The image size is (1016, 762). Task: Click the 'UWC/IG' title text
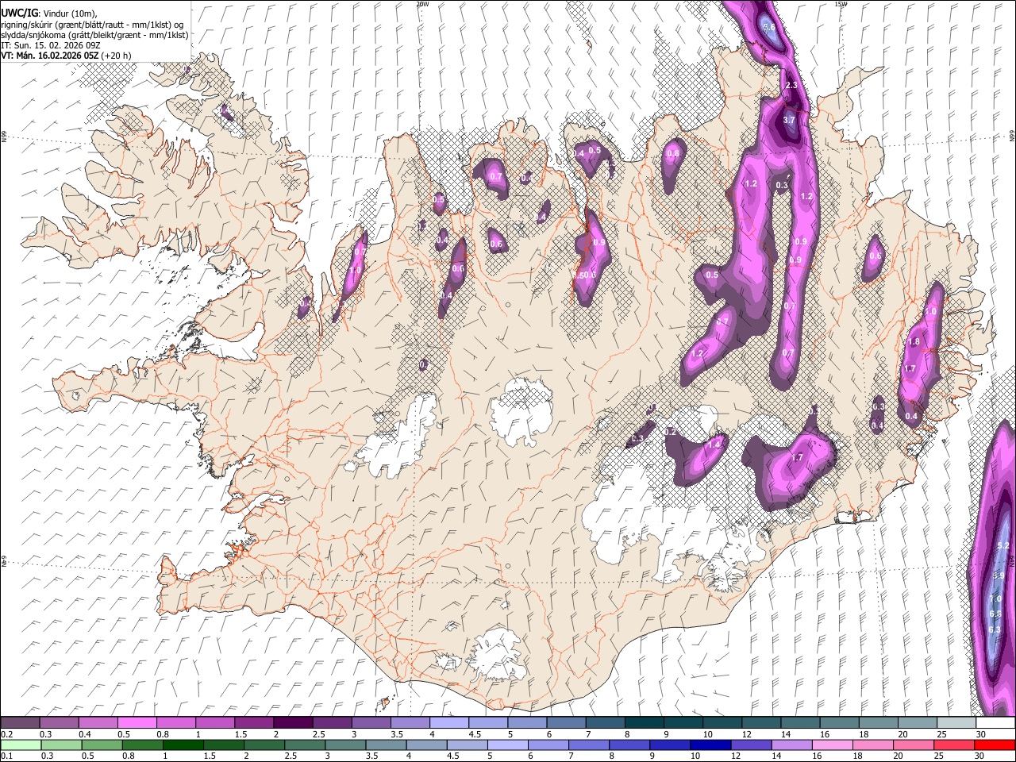tap(19, 13)
